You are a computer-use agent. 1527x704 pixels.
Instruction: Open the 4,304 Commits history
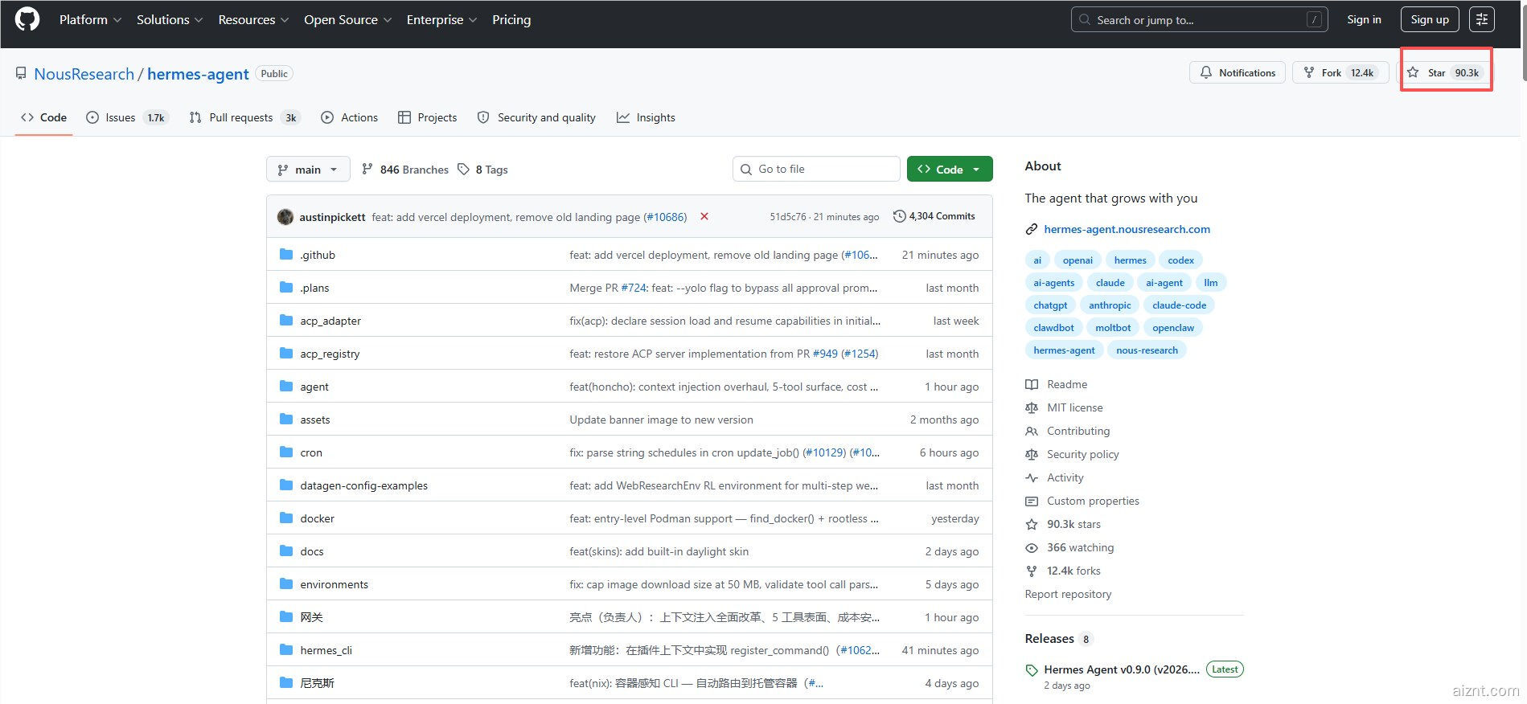click(934, 216)
